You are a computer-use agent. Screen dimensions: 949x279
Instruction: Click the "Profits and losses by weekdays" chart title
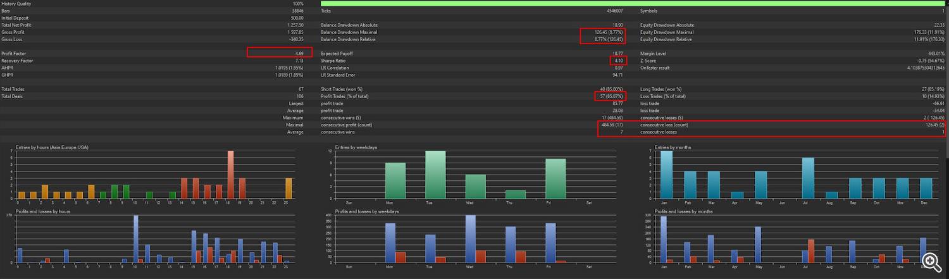pyautogui.click(x=367, y=211)
